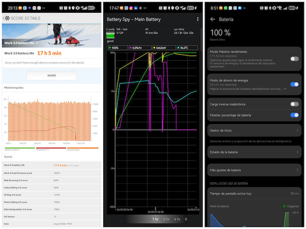Tap the Video Editing 3.0 score row

(51, 187)
